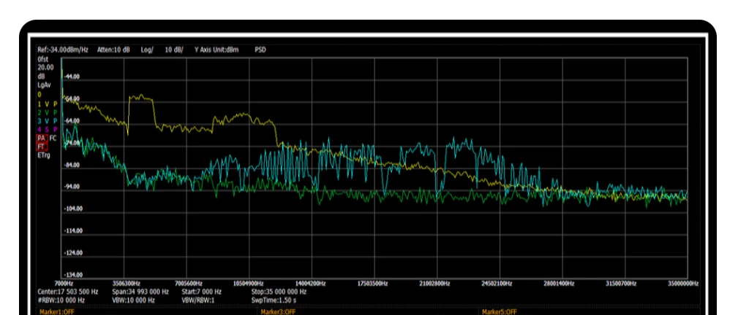
Task: Click the Center 17 503 500 Hz field
Action: coord(67,291)
